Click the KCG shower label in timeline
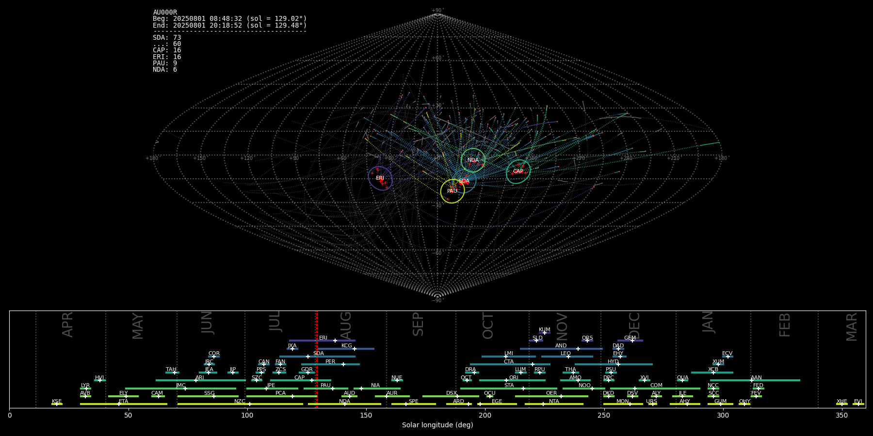This screenshot has width=873, height=436. [x=347, y=346]
